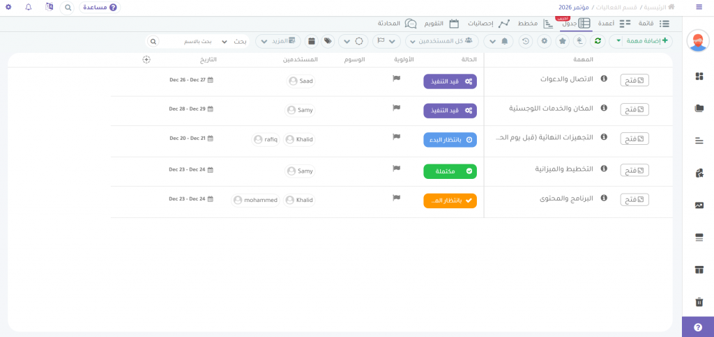Viewport: 714px width, 337px height.
Task: Expand the arrow next to إضافة مهمة
Action: tap(618, 41)
